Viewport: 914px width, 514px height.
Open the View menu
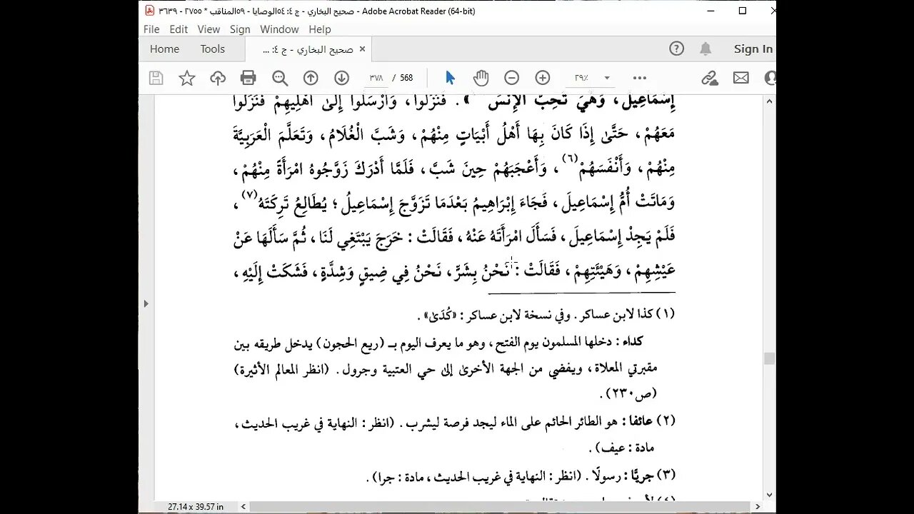209,29
